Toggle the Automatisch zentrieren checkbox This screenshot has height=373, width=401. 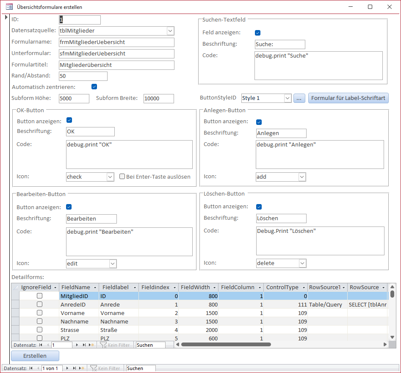click(94, 87)
